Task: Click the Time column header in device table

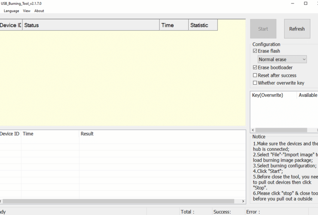Action: pos(174,25)
